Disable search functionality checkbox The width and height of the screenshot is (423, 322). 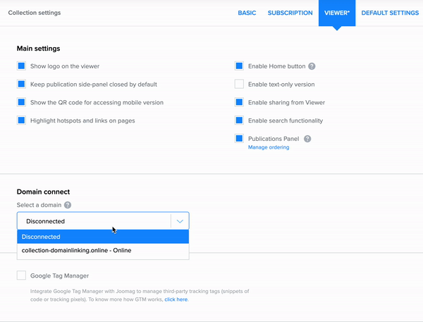coord(239,120)
